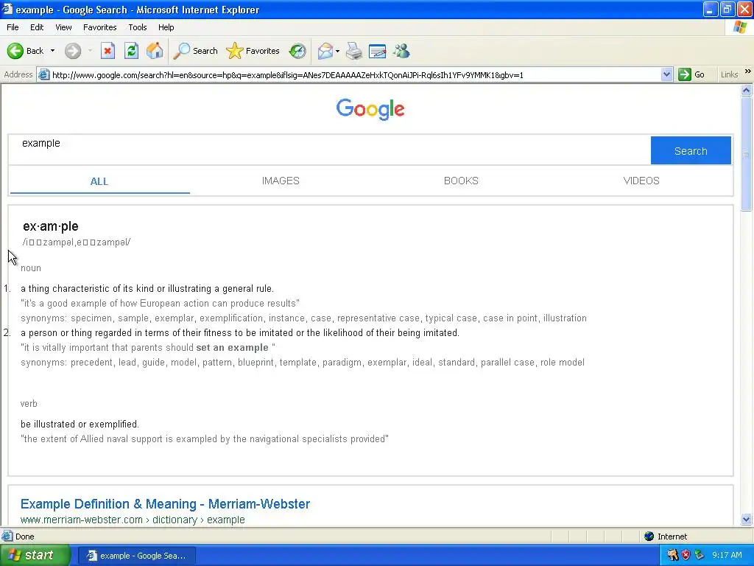
Task: Open the Edit menu
Action: pos(37,27)
